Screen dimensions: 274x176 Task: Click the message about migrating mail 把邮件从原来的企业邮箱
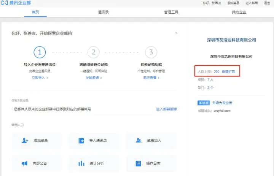[x=52, y=109]
